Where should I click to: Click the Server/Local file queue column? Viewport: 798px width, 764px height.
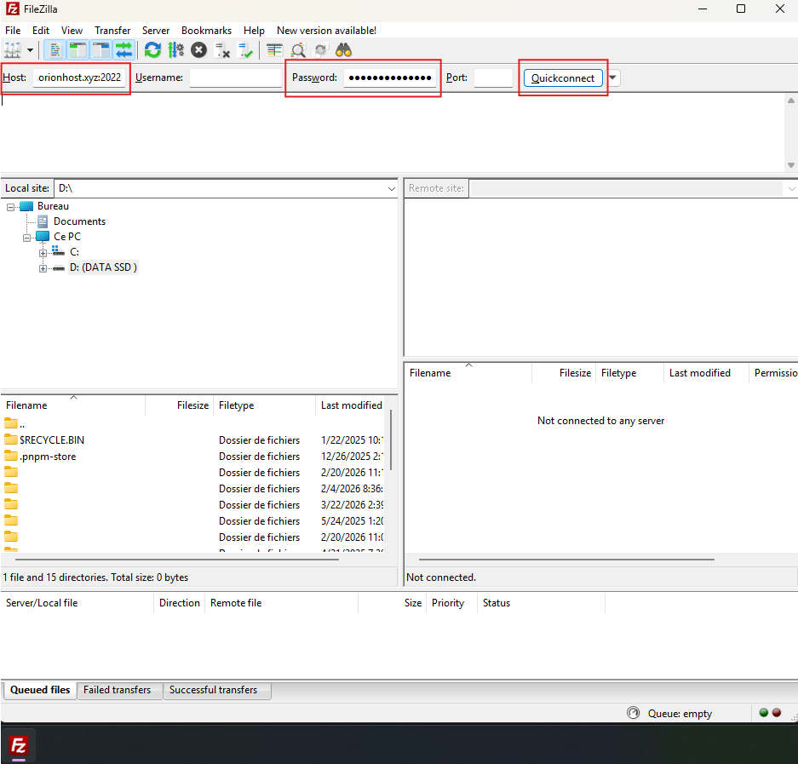78,603
